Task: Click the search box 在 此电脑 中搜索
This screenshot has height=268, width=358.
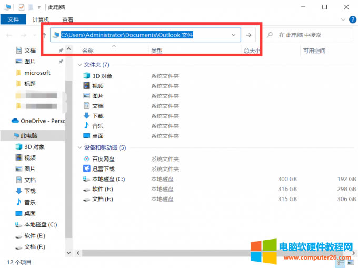Action: click(x=309, y=35)
